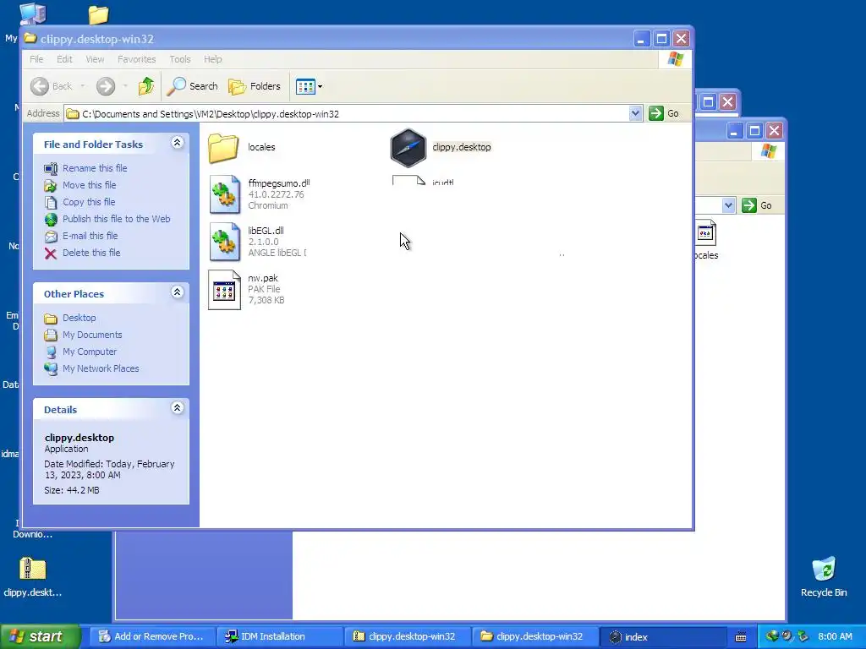This screenshot has width=866, height=649.
Task: Go to My Computer in Other Places
Action: [90, 352]
